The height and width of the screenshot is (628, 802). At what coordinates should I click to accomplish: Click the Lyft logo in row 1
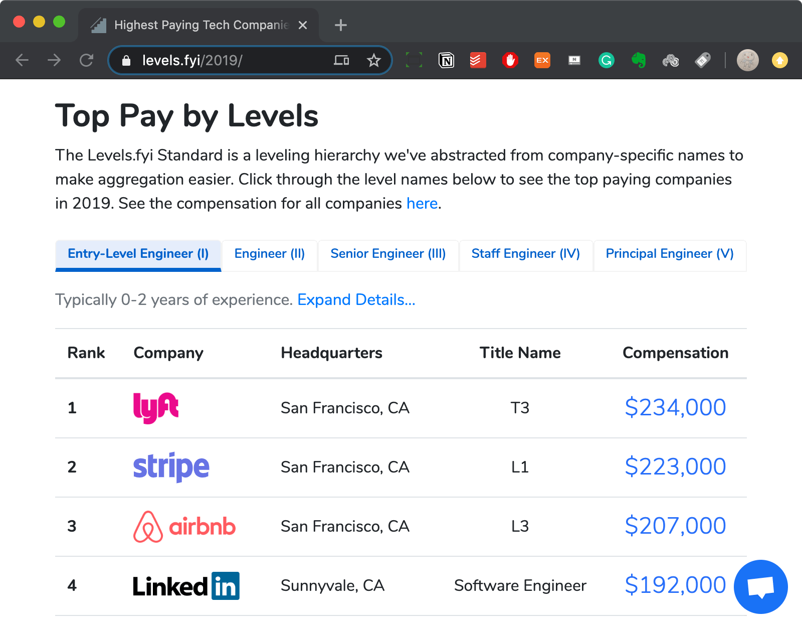(x=156, y=408)
